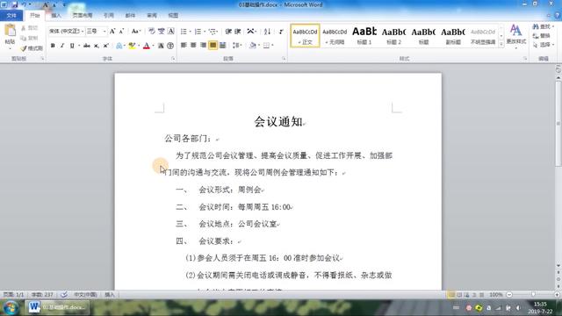Open the font name dropdown

pyautogui.click(x=83, y=32)
